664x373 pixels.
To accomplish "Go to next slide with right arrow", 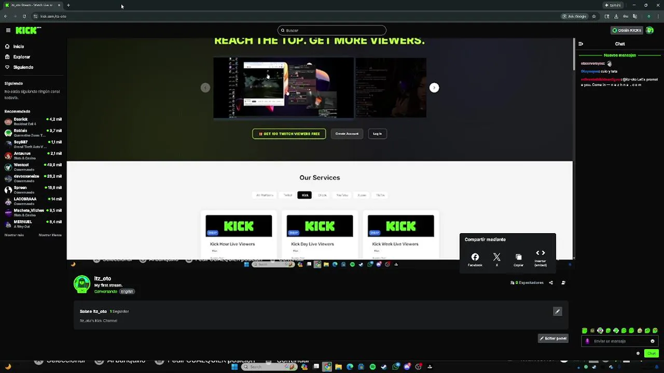I will tap(434, 88).
